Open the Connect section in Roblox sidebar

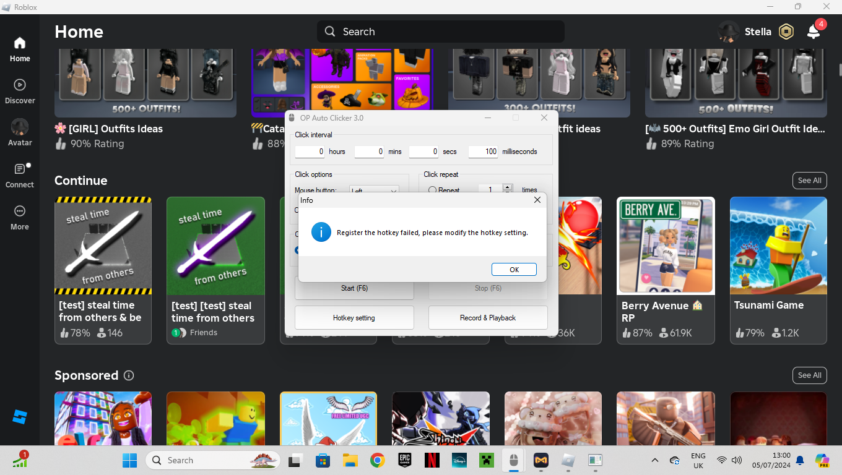coord(20,176)
